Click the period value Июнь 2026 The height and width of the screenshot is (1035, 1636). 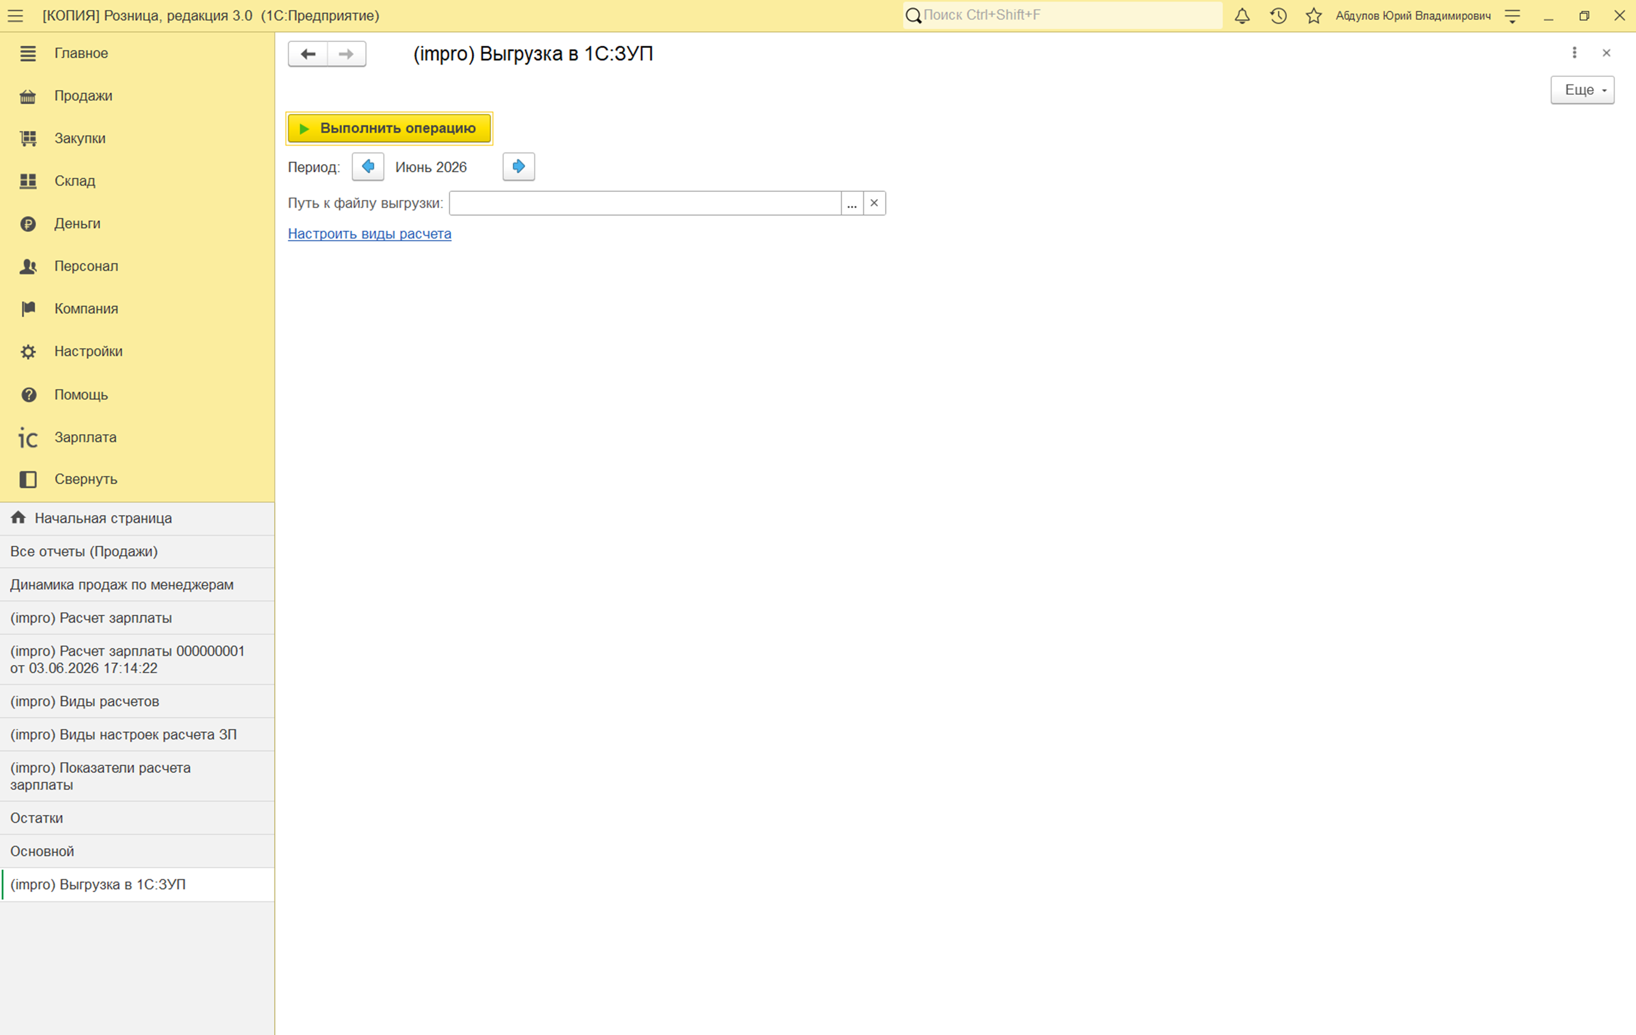coord(431,167)
